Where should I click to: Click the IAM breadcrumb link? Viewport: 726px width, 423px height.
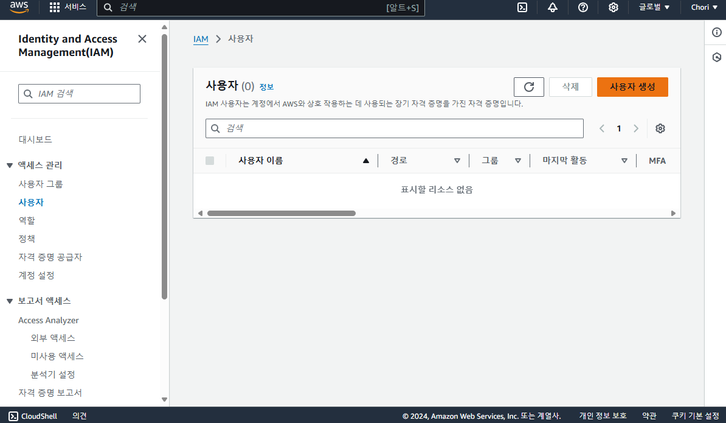pyautogui.click(x=201, y=39)
